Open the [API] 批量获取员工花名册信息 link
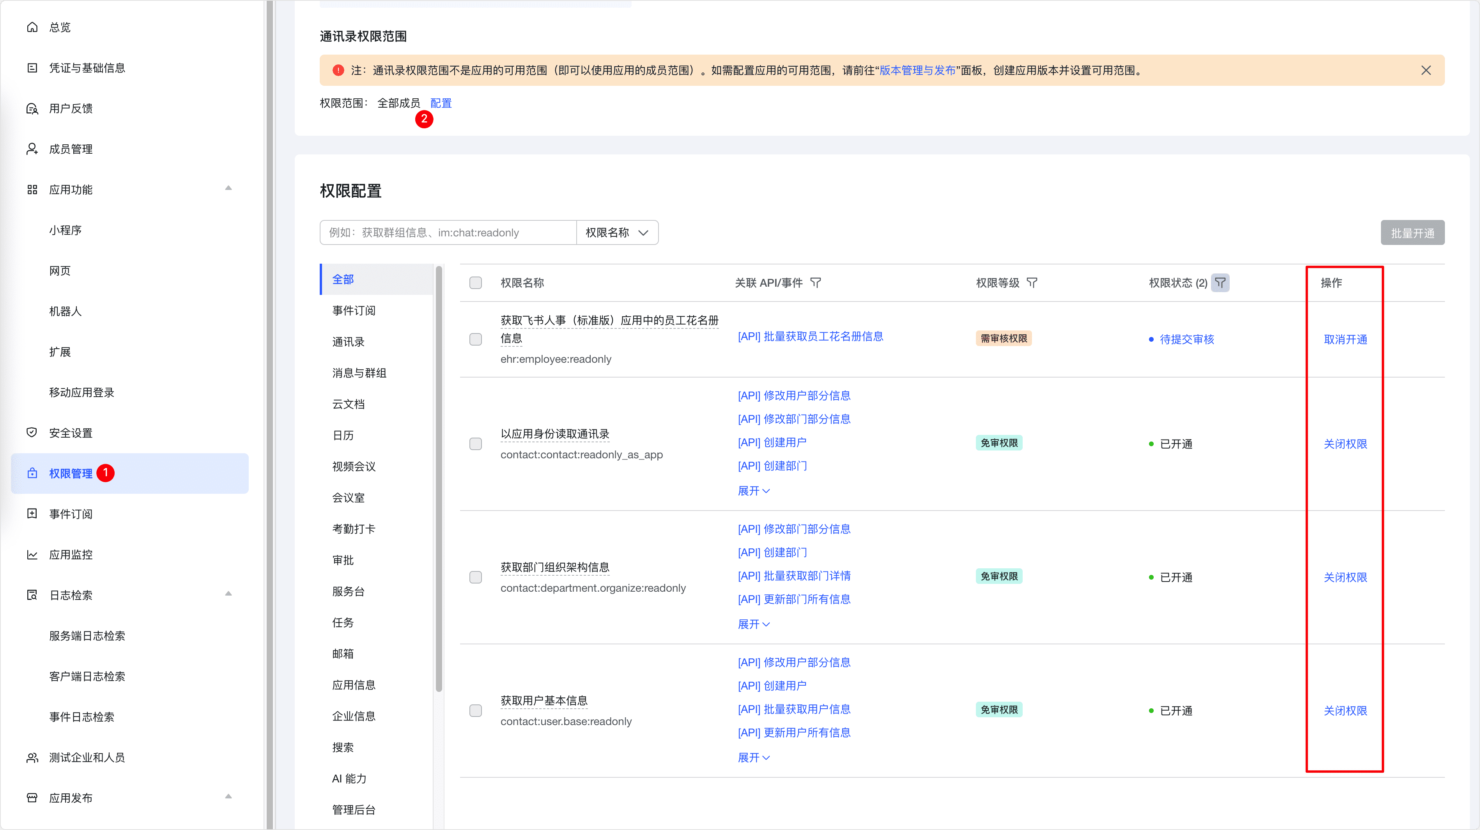This screenshot has width=1480, height=830. (x=811, y=336)
